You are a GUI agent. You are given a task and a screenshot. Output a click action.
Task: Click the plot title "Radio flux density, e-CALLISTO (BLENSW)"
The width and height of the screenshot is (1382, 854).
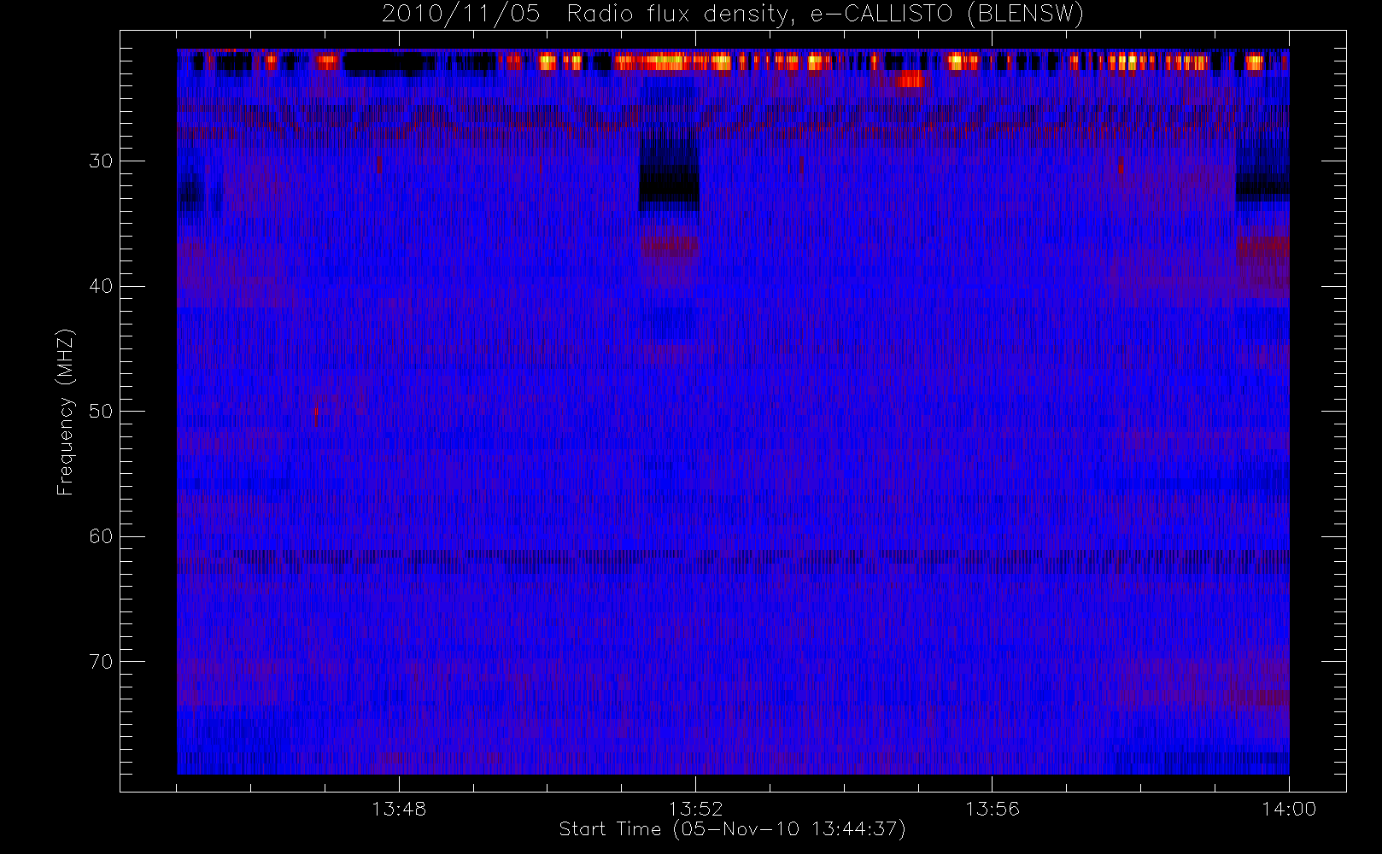(825, 15)
